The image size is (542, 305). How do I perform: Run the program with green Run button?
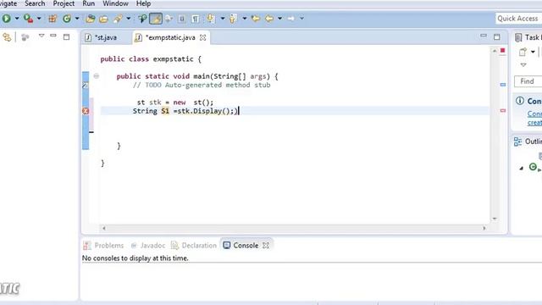pyautogui.click(x=6, y=19)
